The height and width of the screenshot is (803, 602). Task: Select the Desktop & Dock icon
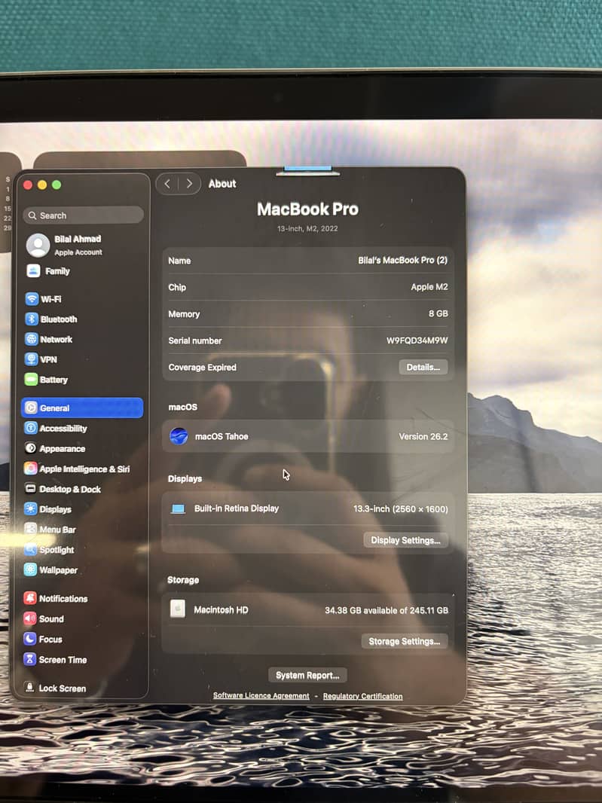31,489
